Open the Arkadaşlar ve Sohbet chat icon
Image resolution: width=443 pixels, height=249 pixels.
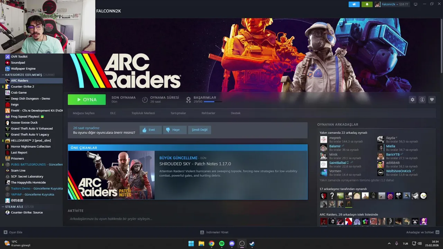(x=437, y=232)
